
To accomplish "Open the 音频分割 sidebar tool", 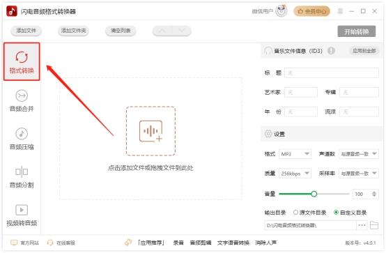I will (22, 177).
